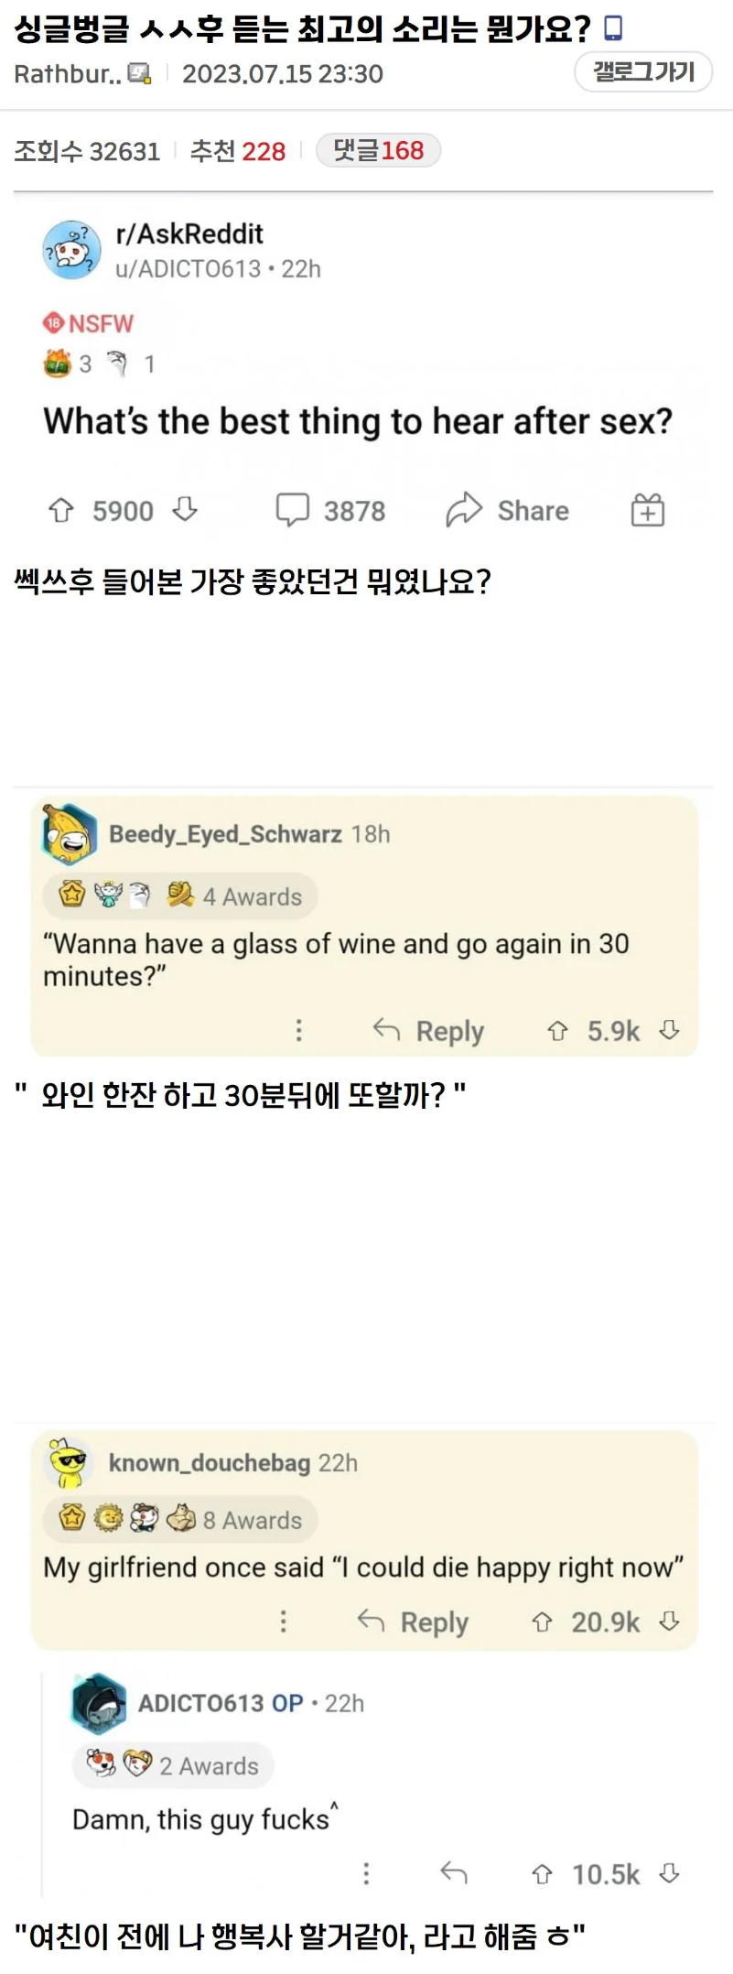Upvote known_douchebag's 20.9k comment
The image size is (733, 1974).
[x=542, y=1622]
